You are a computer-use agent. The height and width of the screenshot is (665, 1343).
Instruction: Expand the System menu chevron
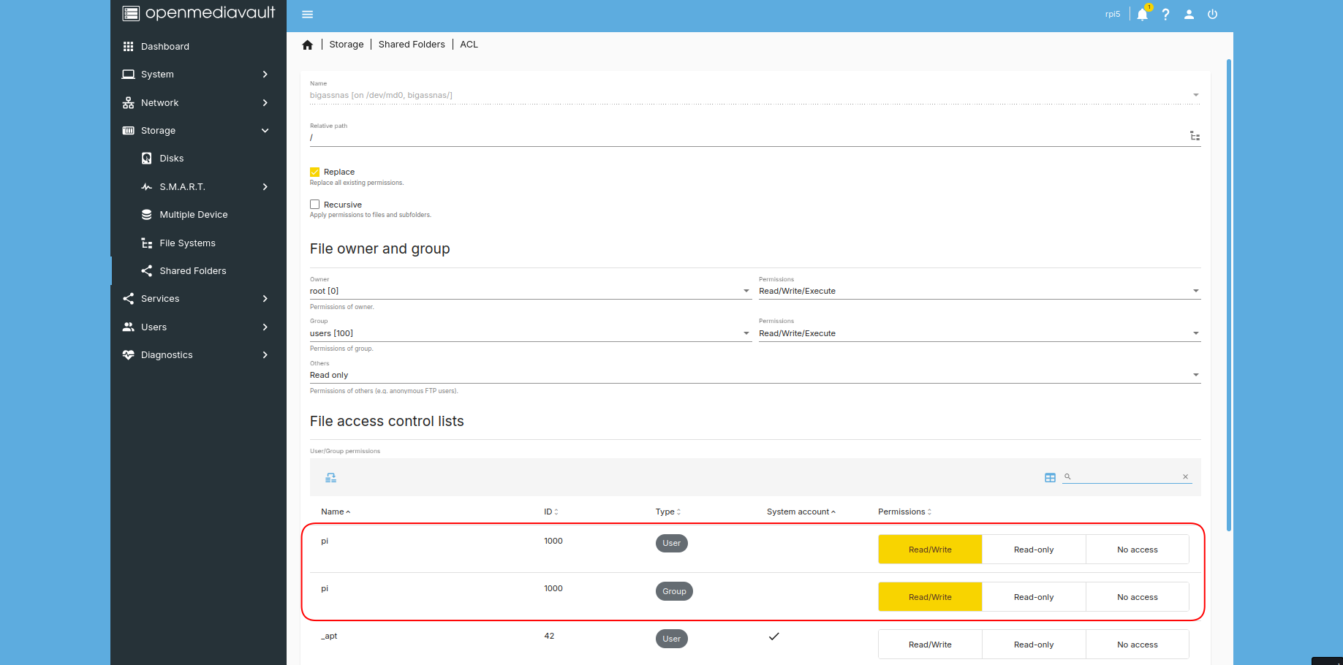[265, 75]
